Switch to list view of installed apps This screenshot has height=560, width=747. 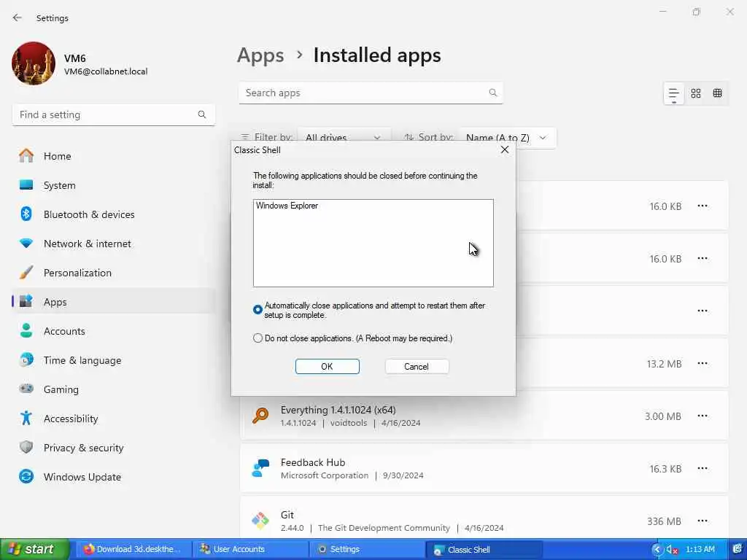point(673,93)
